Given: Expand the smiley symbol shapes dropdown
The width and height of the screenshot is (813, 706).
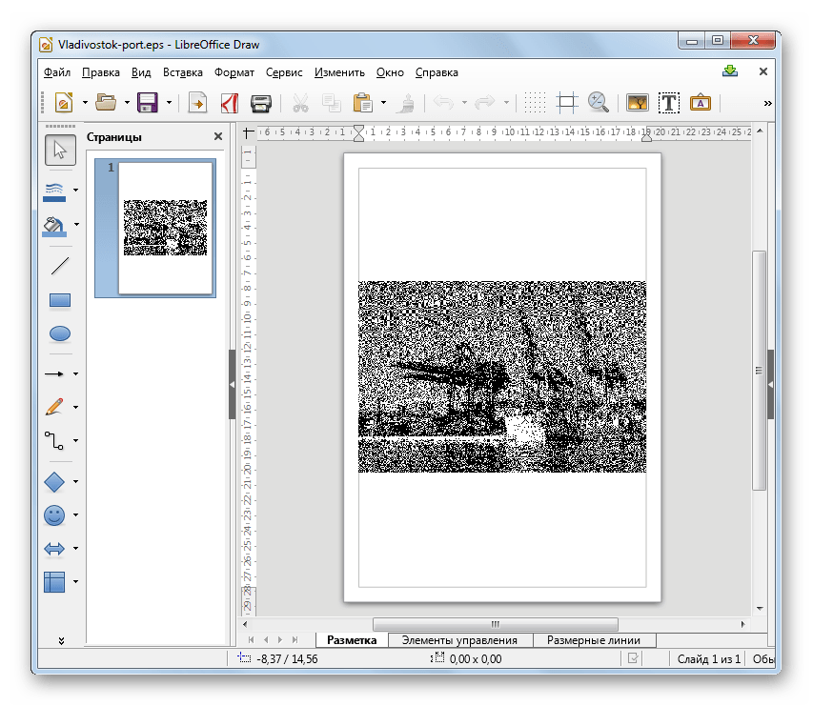Looking at the screenshot, I should 75,516.
